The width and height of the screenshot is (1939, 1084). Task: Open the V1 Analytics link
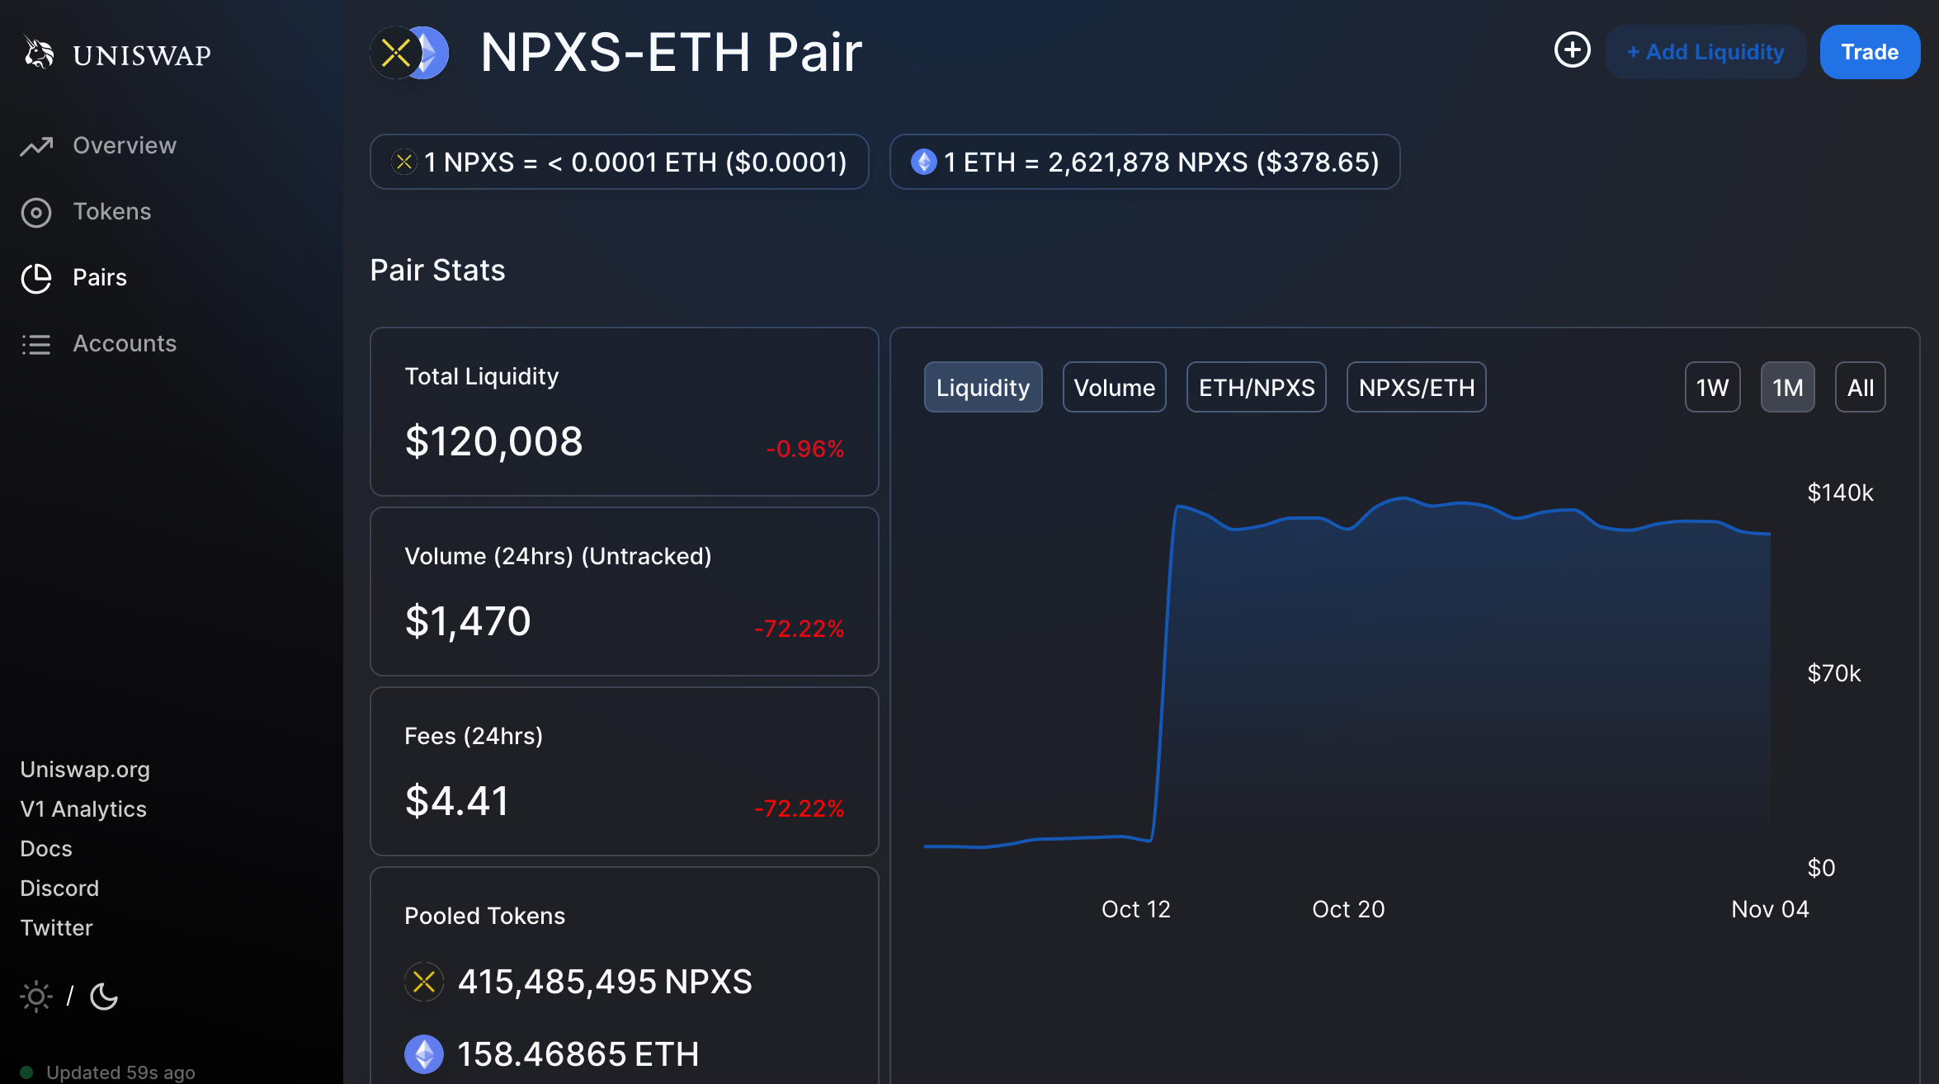point(83,809)
